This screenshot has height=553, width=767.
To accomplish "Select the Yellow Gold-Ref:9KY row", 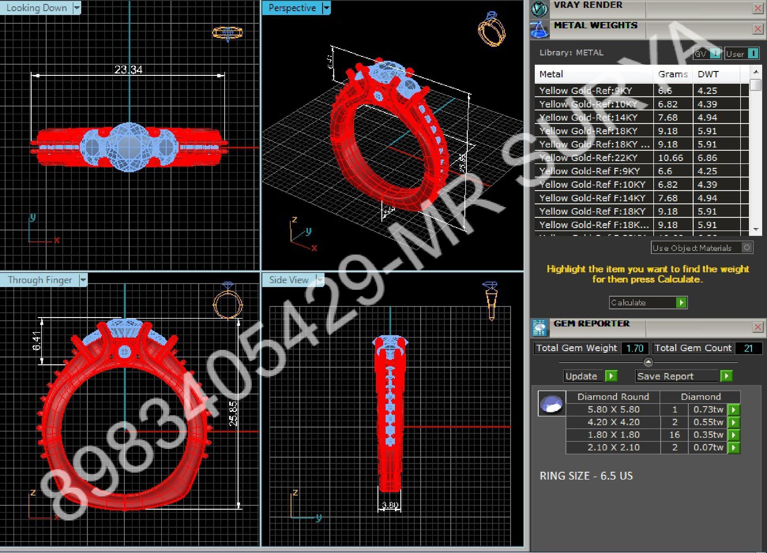I will click(642, 91).
